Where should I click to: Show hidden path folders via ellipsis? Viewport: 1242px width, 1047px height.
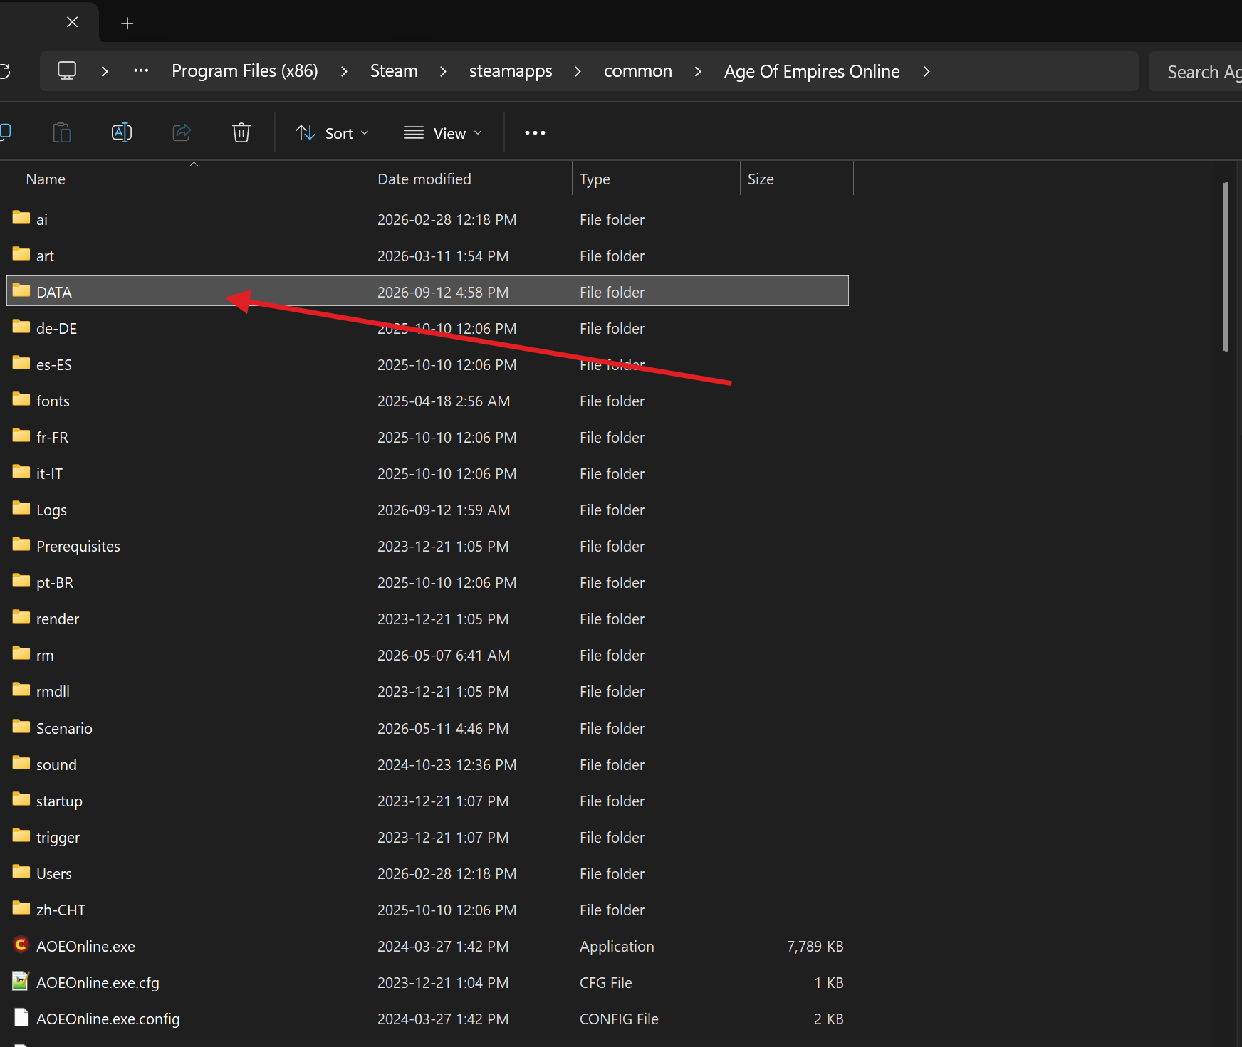coord(141,70)
